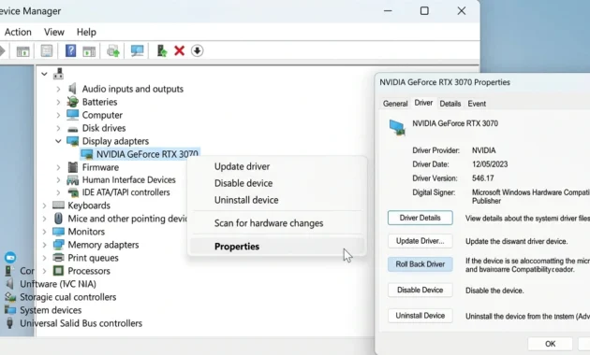
Task: Collapse the Display adapters category
Action: (x=58, y=141)
